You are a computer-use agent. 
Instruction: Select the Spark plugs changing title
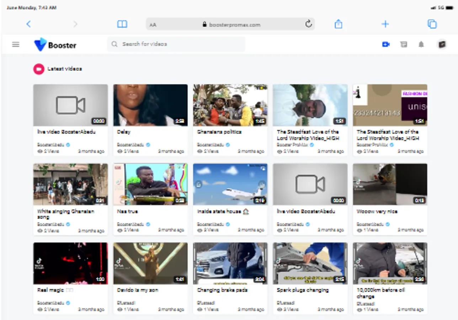(303, 290)
